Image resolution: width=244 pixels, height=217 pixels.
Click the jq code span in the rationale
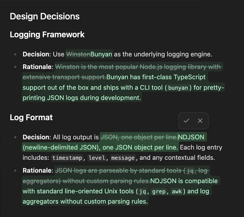click(x=142, y=192)
